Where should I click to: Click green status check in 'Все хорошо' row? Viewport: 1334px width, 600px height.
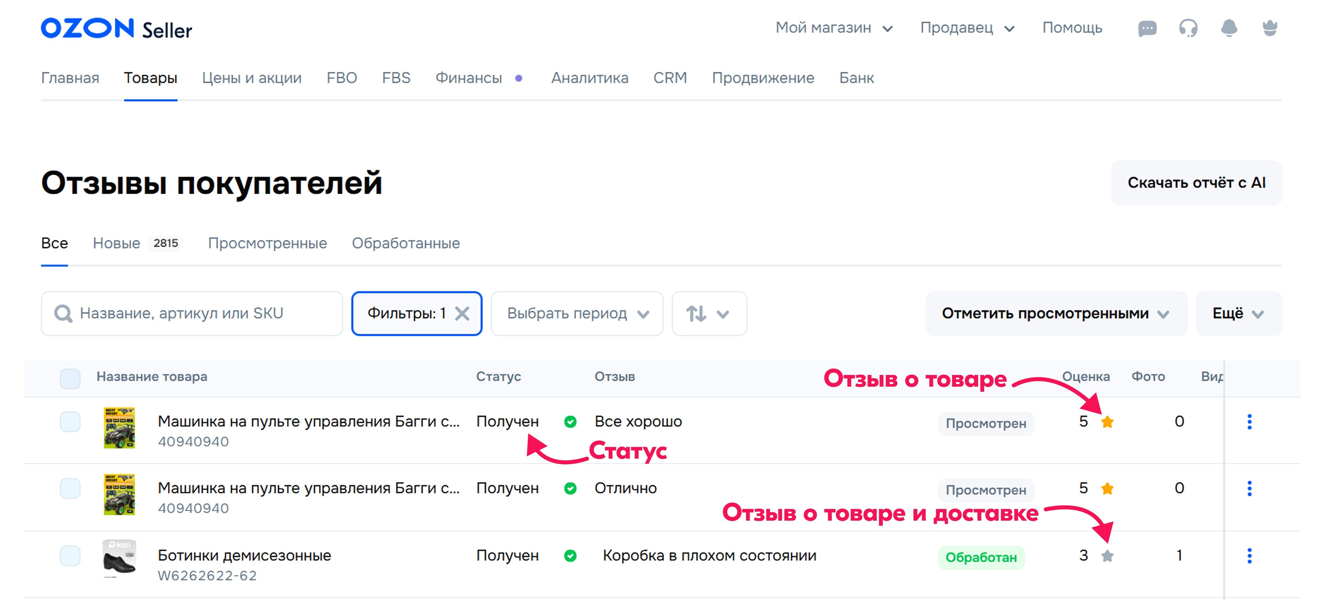(570, 422)
